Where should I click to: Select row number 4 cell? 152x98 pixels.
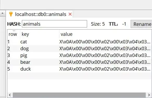(x=14, y=62)
